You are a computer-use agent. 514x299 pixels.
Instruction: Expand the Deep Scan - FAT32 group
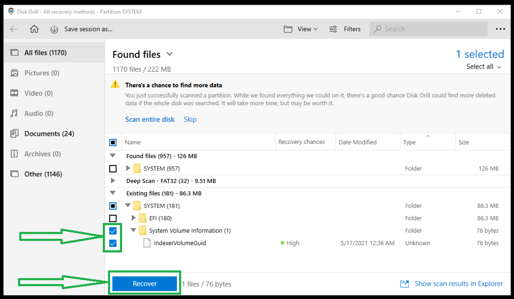(113, 181)
